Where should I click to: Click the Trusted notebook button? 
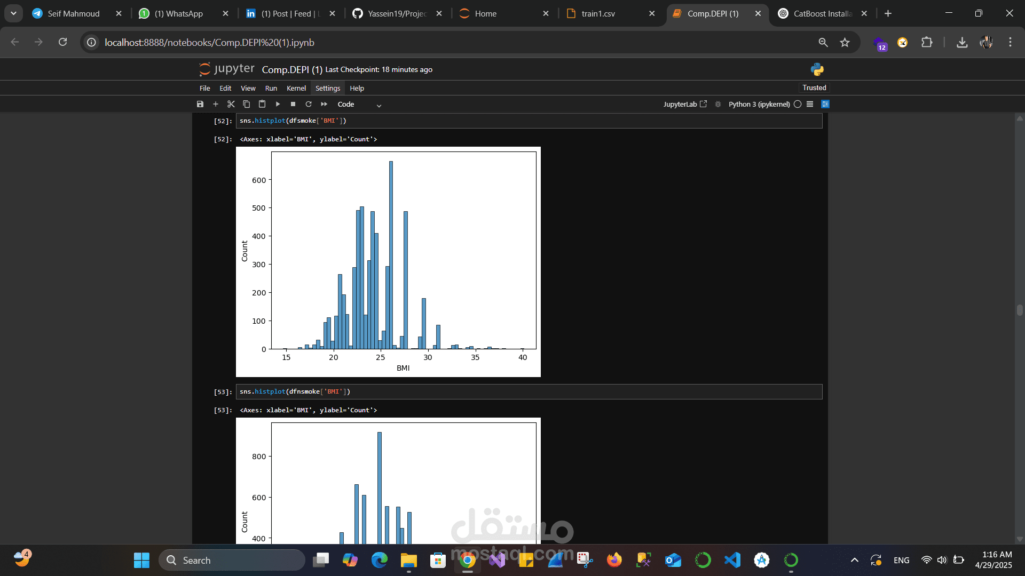click(x=814, y=87)
